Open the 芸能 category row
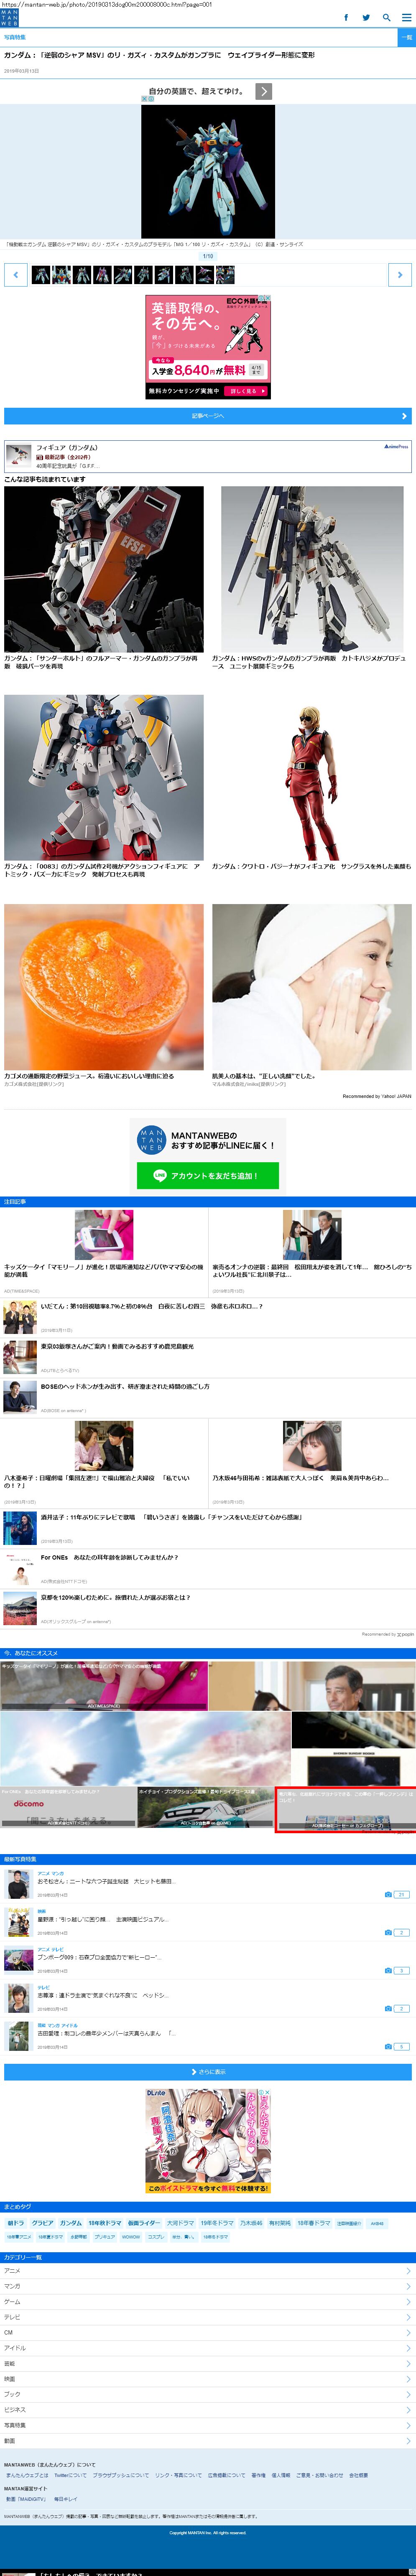 [x=208, y=2364]
